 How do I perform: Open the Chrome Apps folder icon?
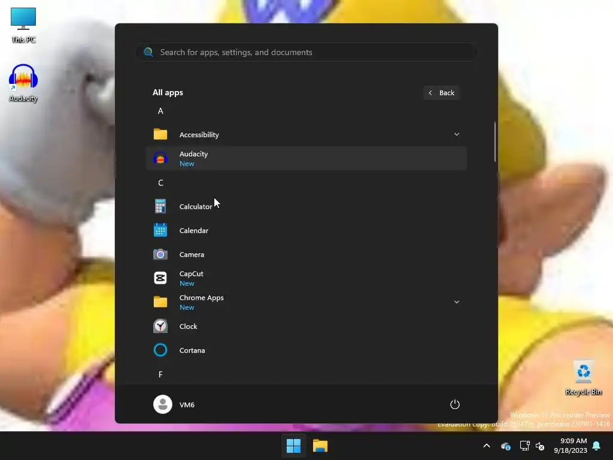[160, 302]
